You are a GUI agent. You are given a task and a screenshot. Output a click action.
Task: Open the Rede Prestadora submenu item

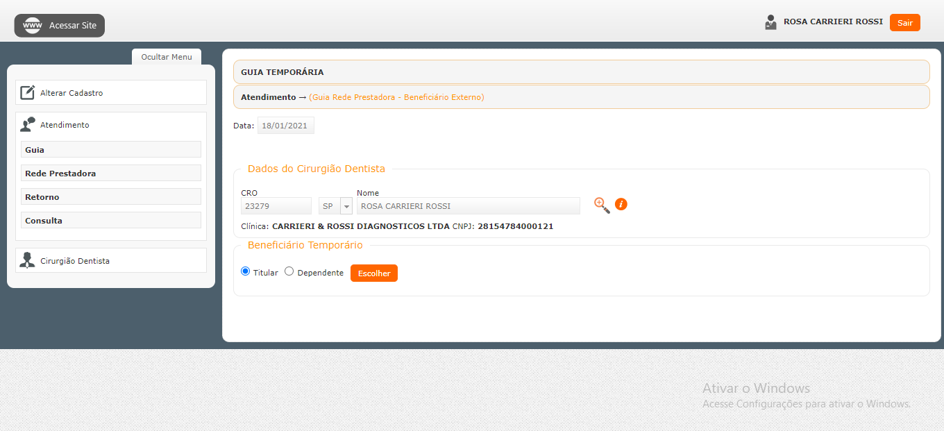point(111,173)
